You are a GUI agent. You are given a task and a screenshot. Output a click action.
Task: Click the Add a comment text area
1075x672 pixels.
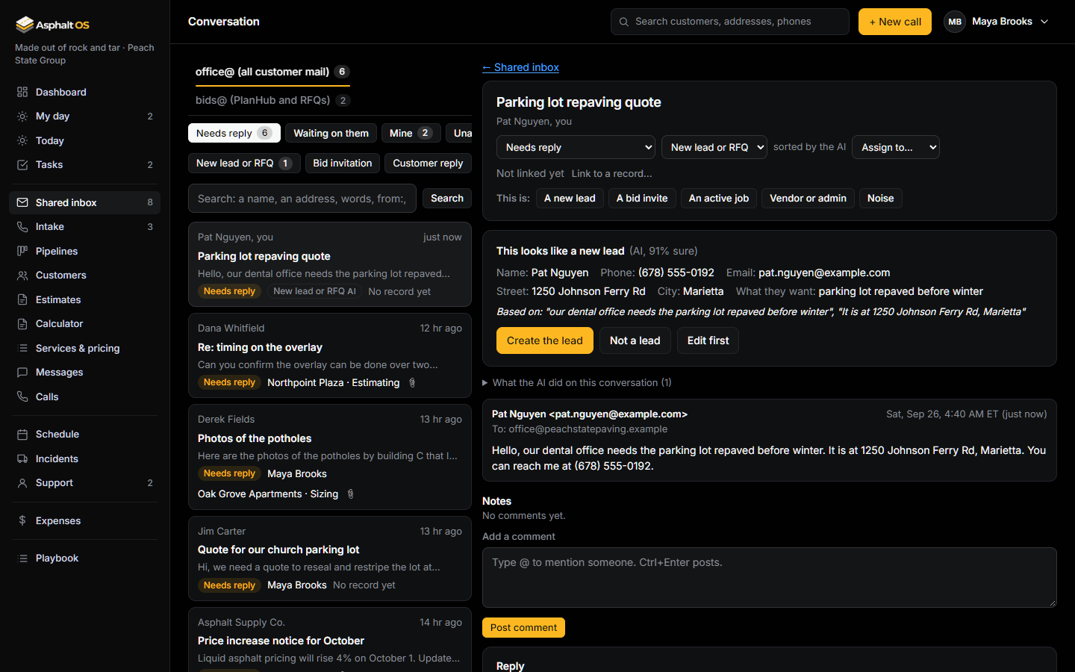(x=770, y=577)
